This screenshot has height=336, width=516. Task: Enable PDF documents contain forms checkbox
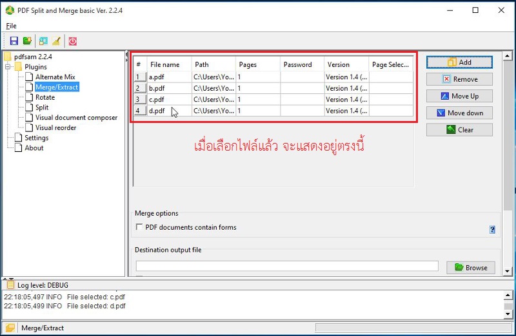tap(139, 227)
